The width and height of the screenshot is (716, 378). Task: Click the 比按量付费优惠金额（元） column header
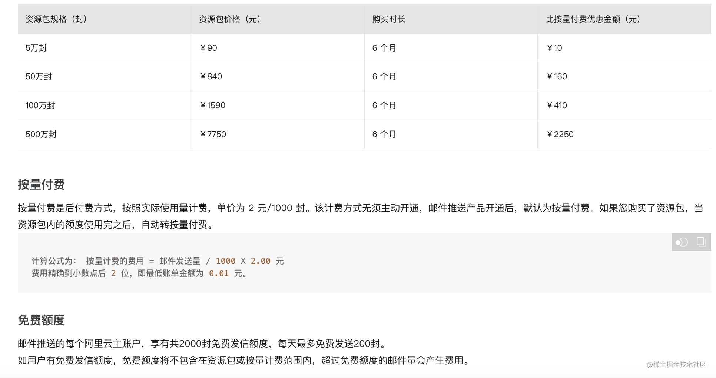[x=593, y=19]
